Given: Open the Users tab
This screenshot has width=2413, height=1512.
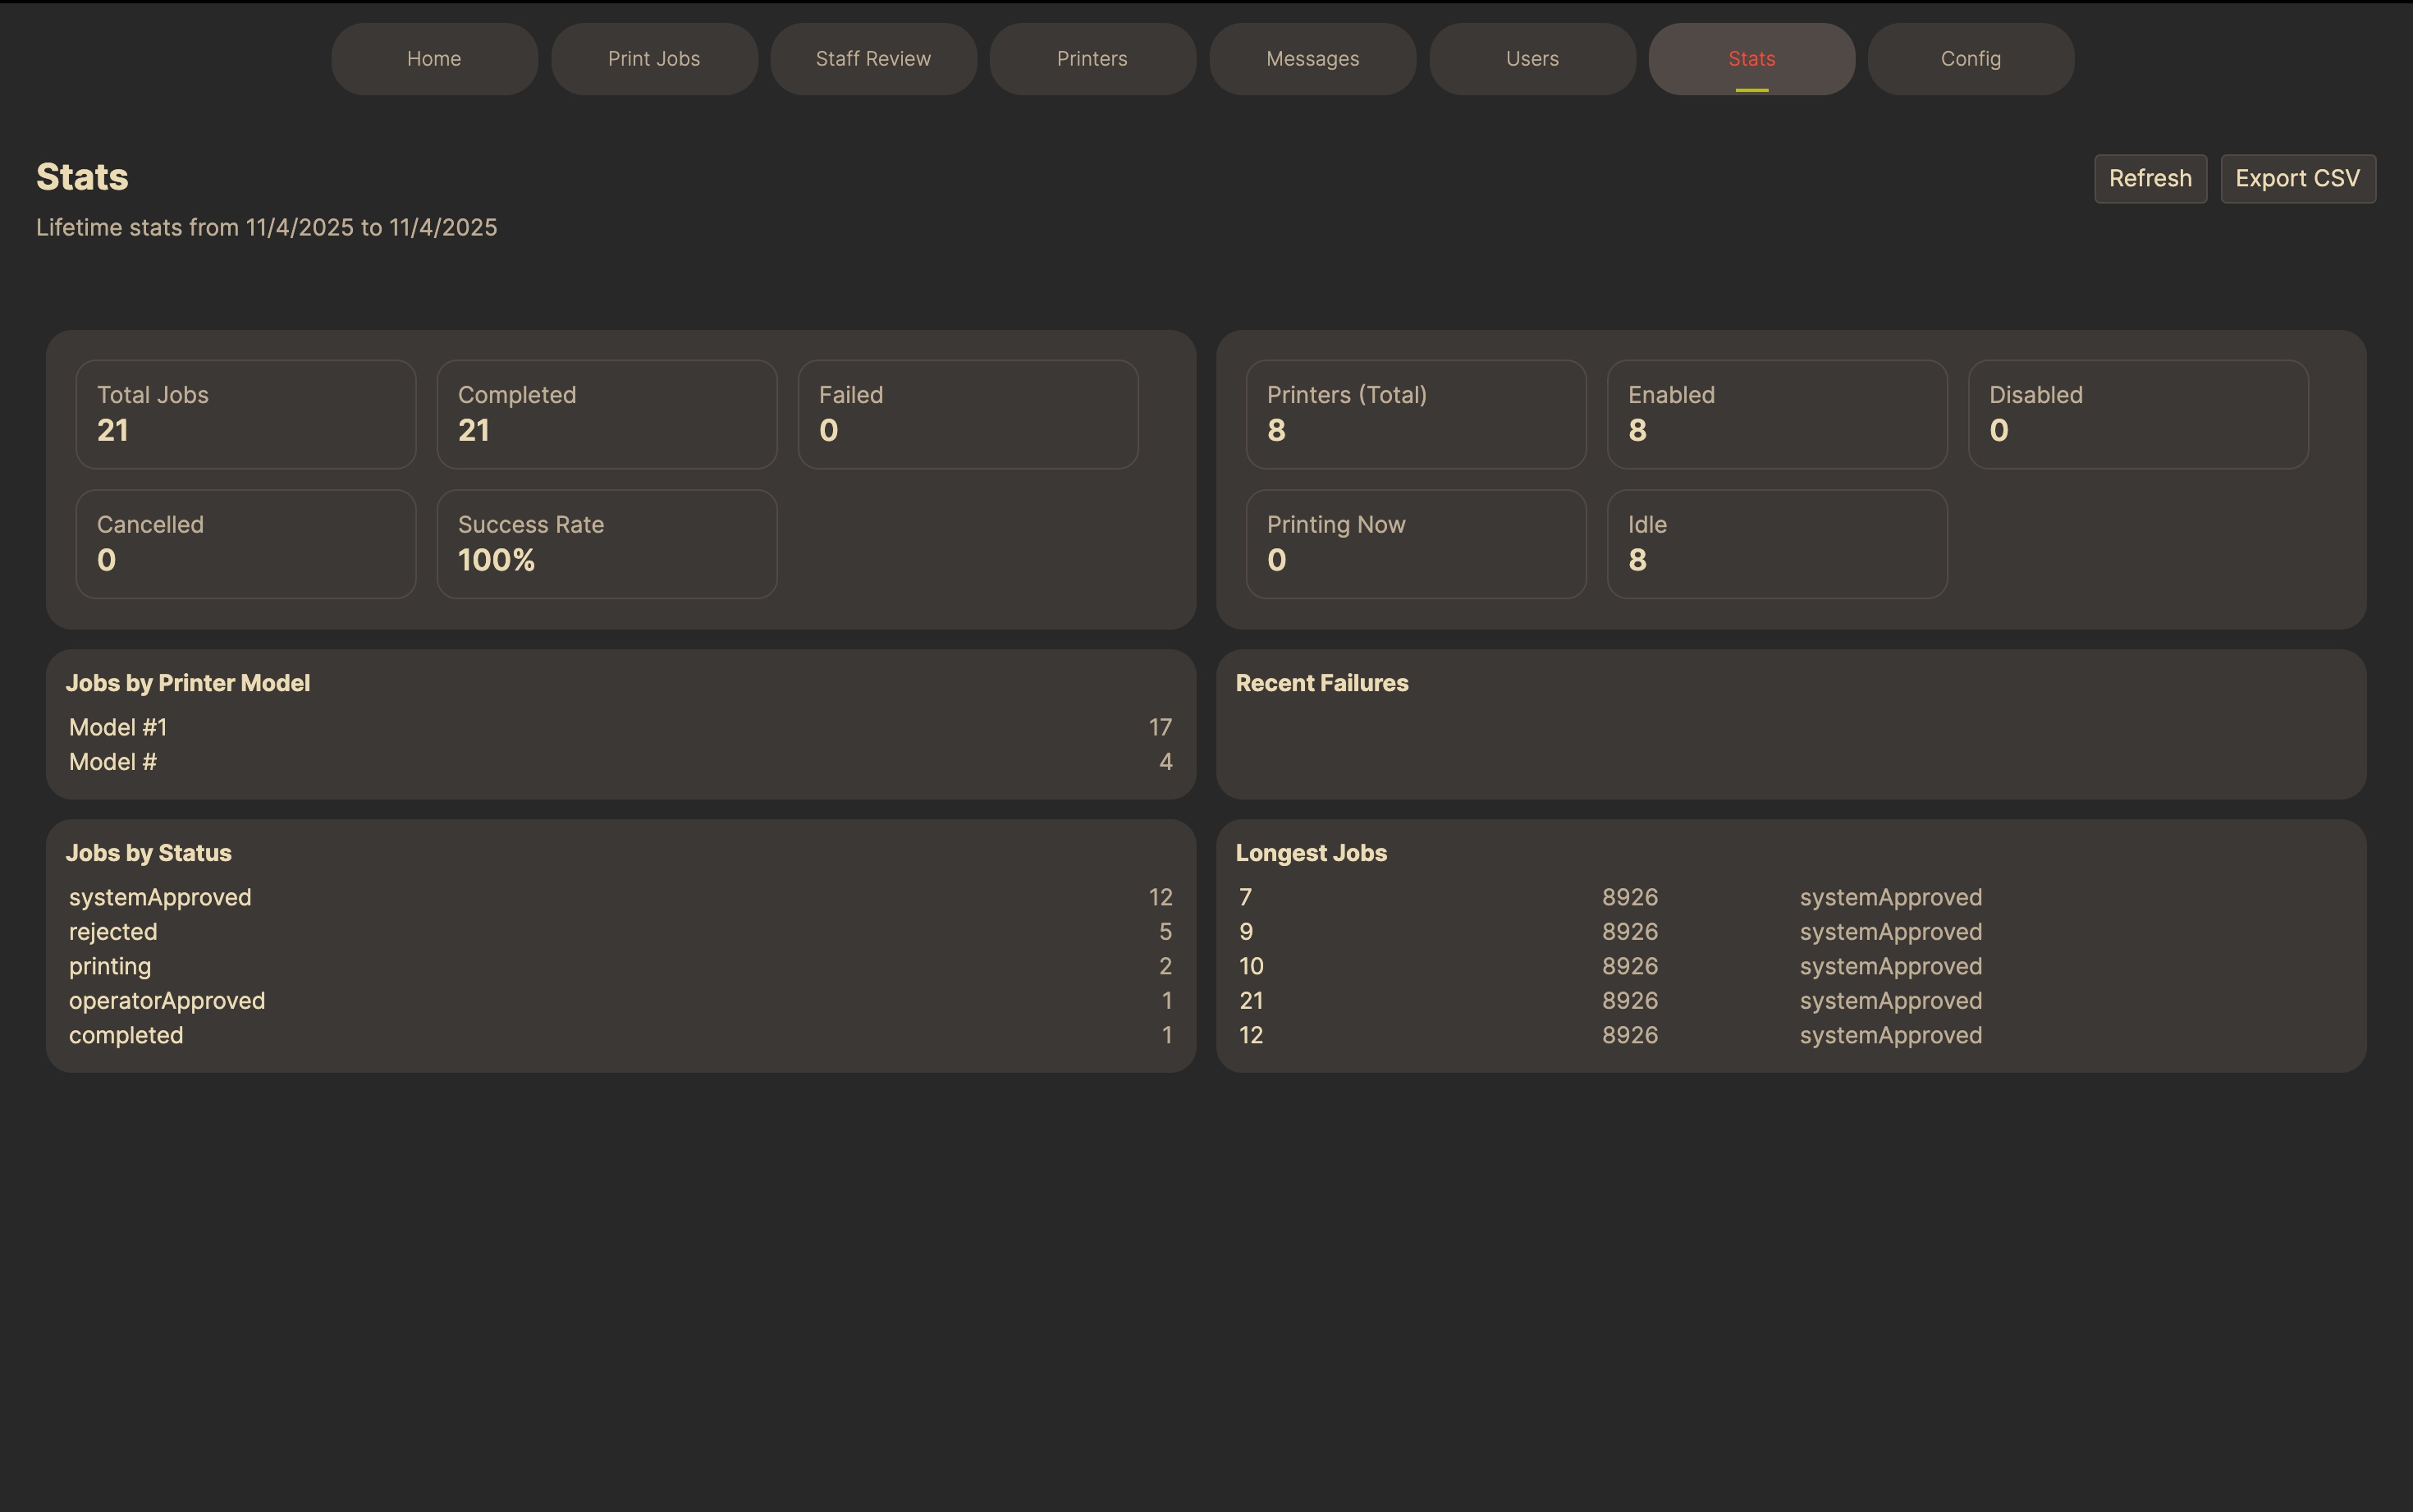Looking at the screenshot, I should tap(1531, 58).
